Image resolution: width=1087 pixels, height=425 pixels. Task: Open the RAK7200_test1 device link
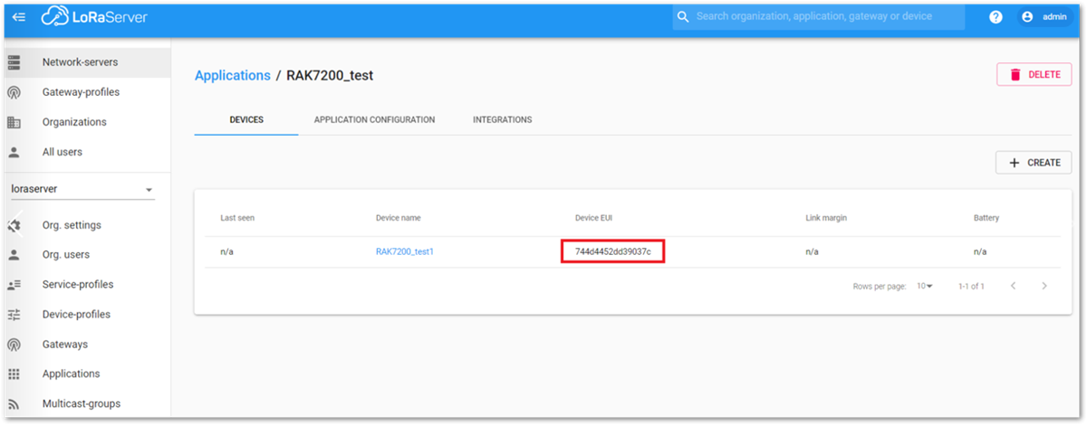405,251
